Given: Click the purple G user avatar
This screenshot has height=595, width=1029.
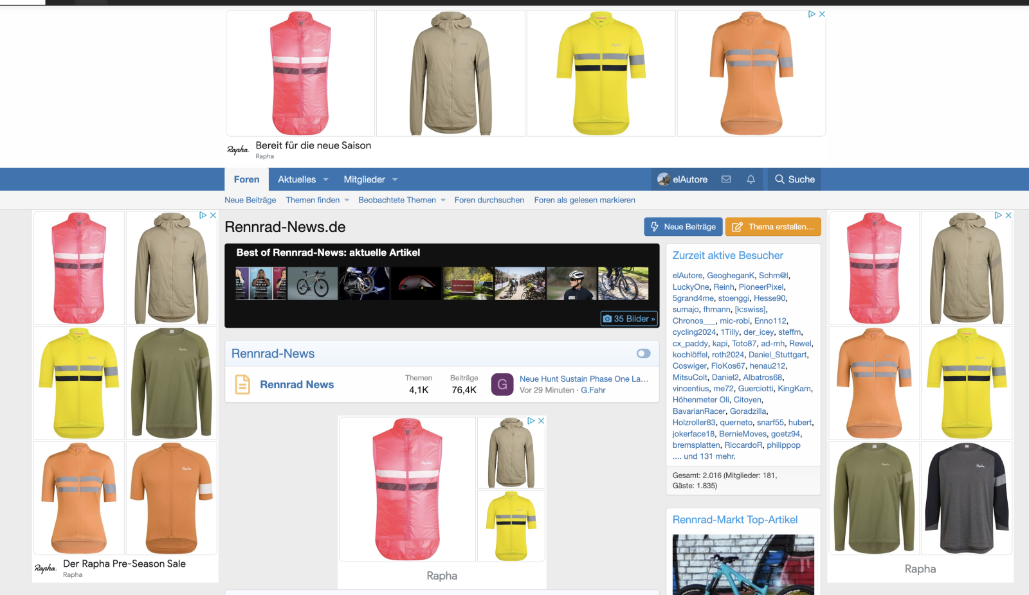Looking at the screenshot, I should tap(502, 384).
